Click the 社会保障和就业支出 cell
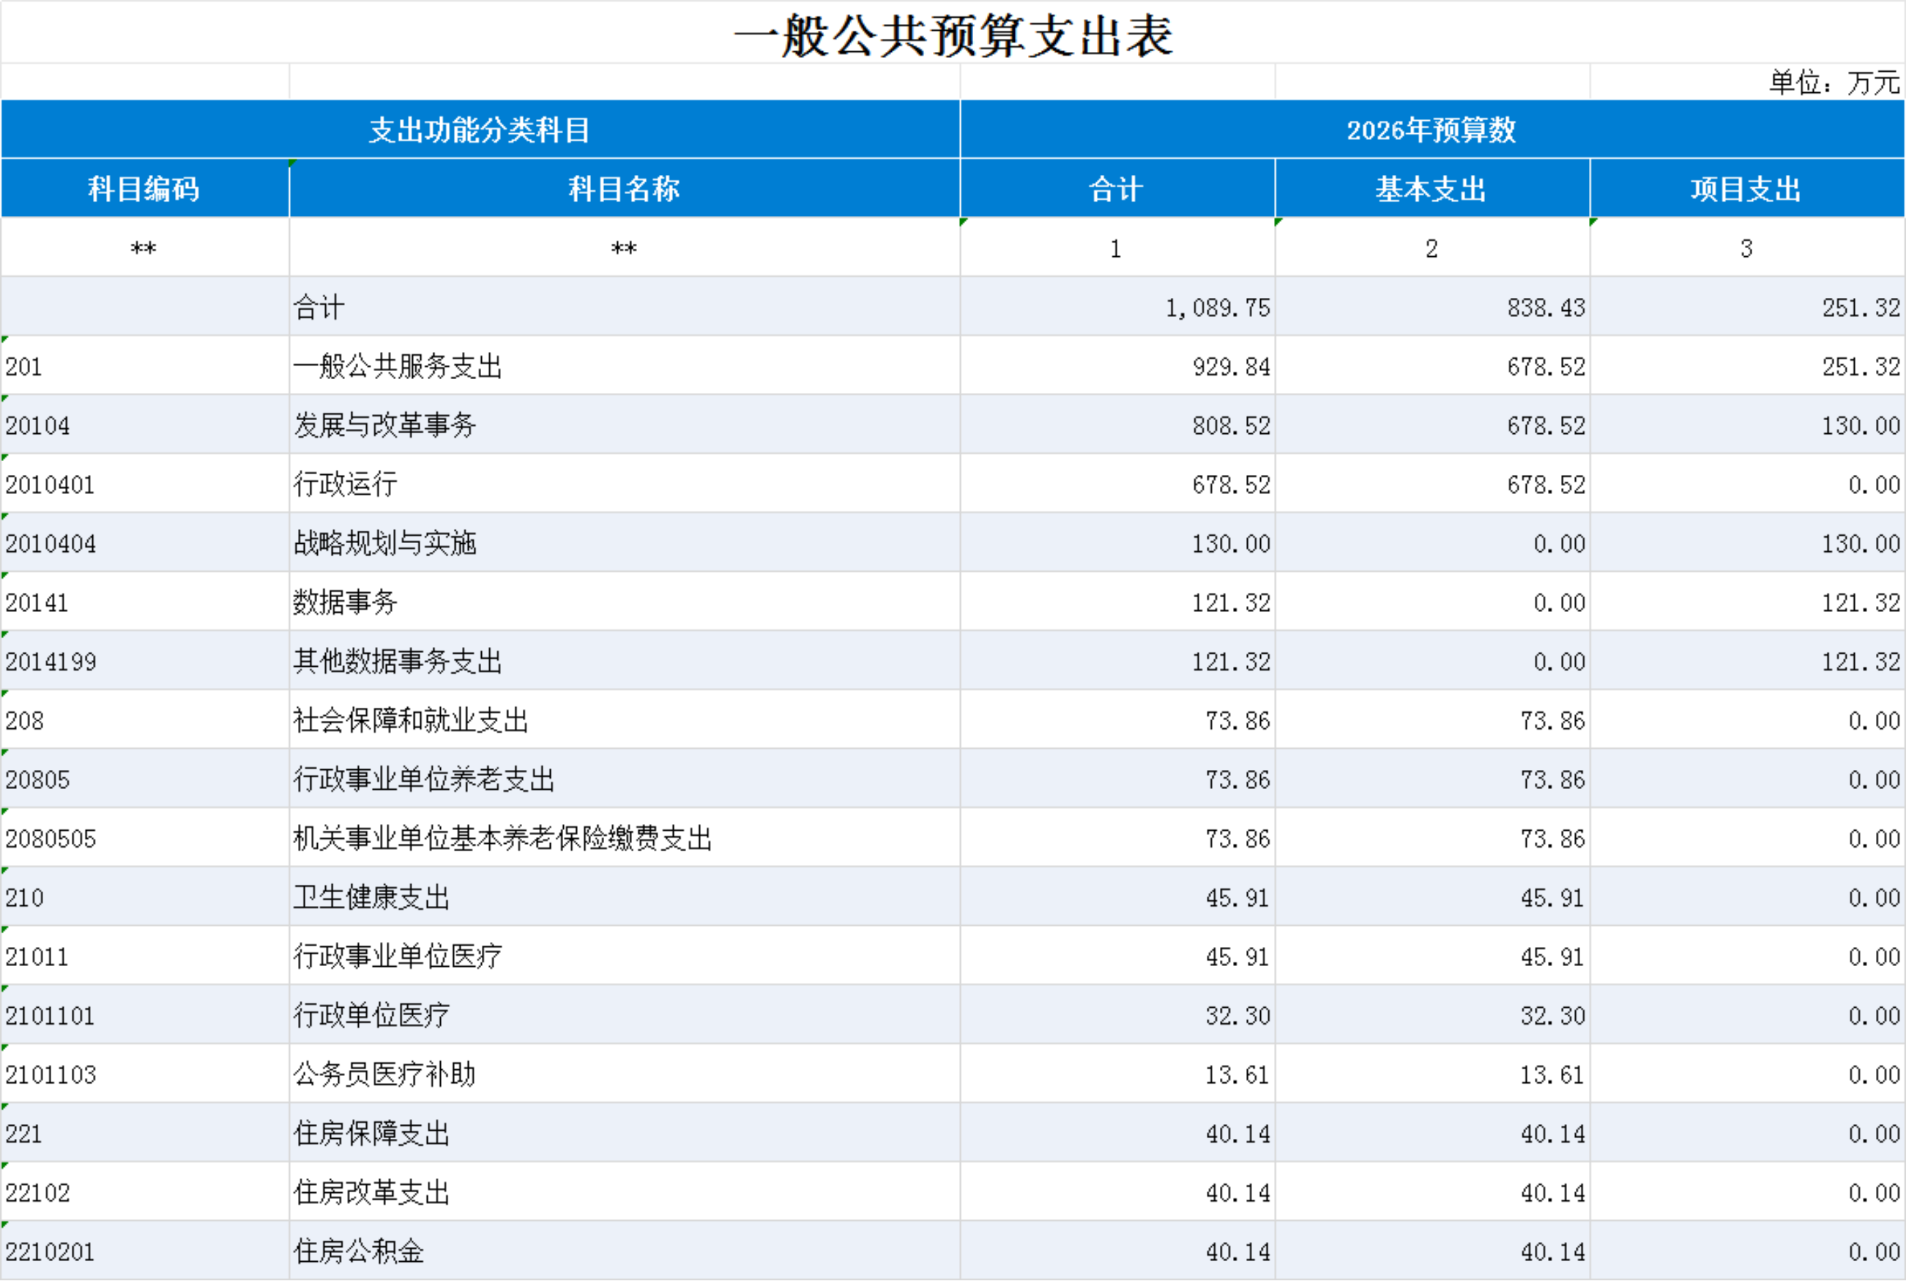The width and height of the screenshot is (1906, 1281). click(x=411, y=721)
